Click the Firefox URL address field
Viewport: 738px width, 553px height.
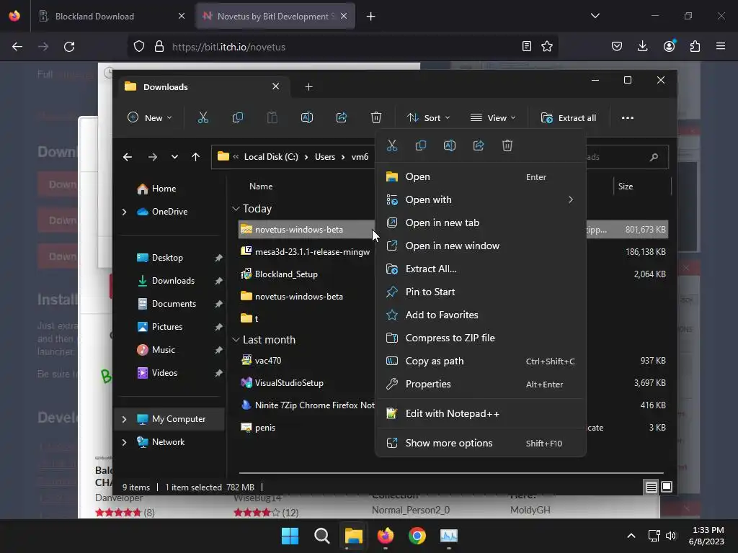click(x=344, y=47)
